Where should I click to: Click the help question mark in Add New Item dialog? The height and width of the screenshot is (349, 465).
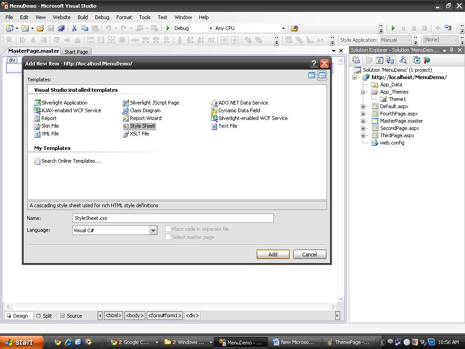[x=313, y=63]
